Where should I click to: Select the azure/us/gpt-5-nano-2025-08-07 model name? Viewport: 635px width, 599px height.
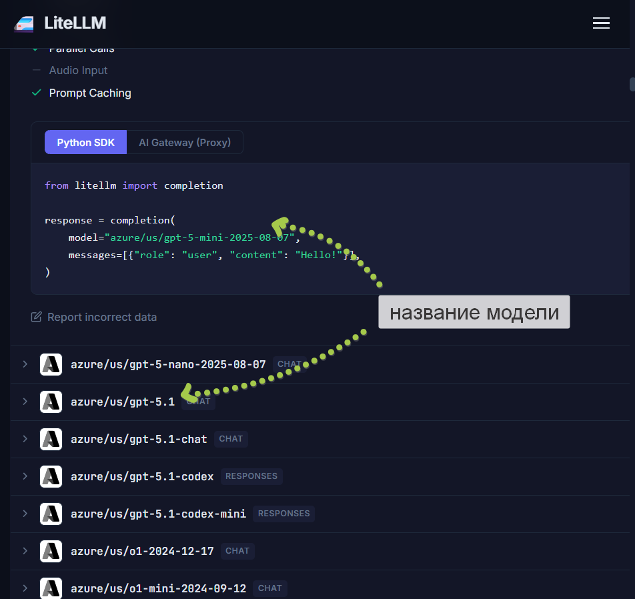pos(168,364)
